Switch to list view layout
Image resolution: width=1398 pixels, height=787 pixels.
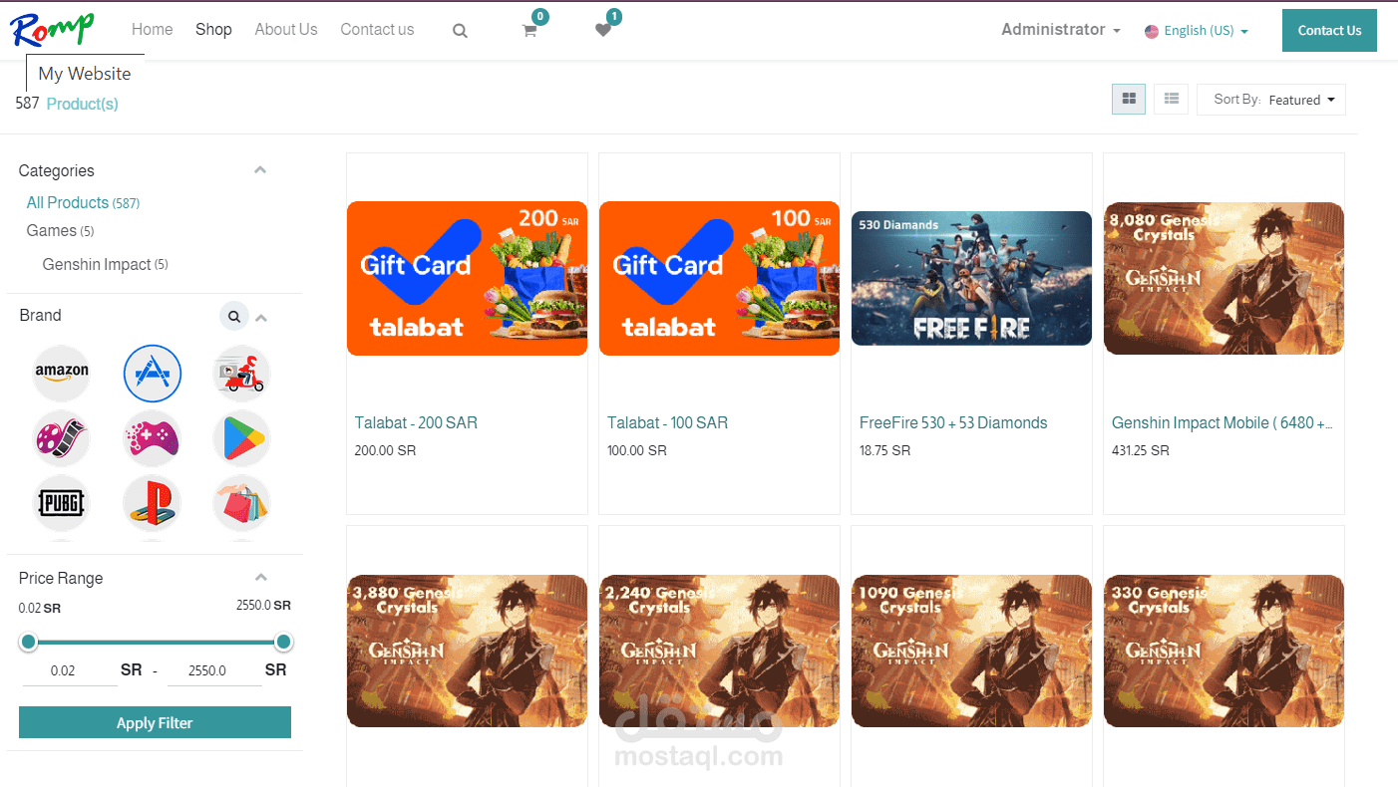tap(1172, 99)
